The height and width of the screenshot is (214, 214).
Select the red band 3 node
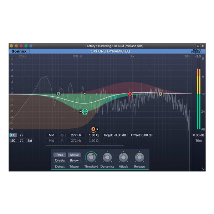click(x=130, y=94)
